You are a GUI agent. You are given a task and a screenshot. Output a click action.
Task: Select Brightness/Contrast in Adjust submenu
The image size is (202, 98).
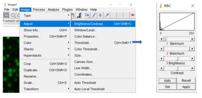coord(103,24)
